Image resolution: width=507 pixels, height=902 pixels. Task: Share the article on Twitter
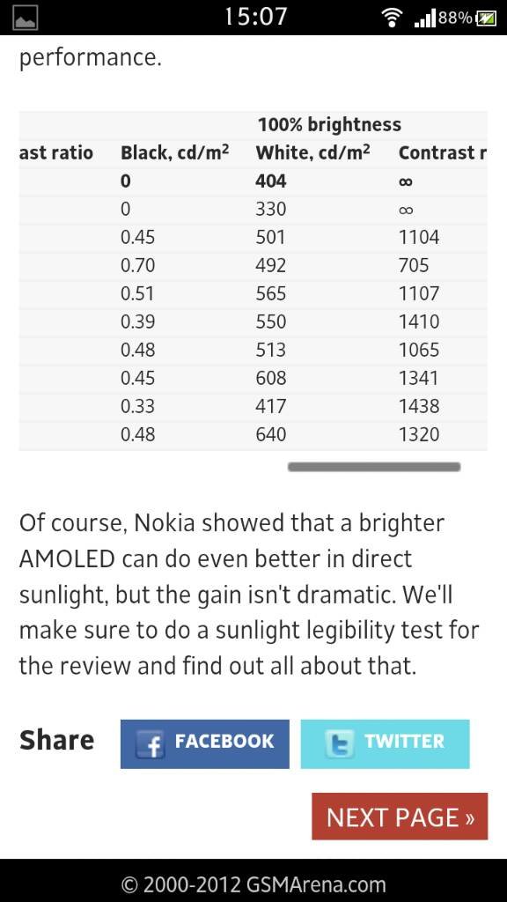(x=386, y=743)
